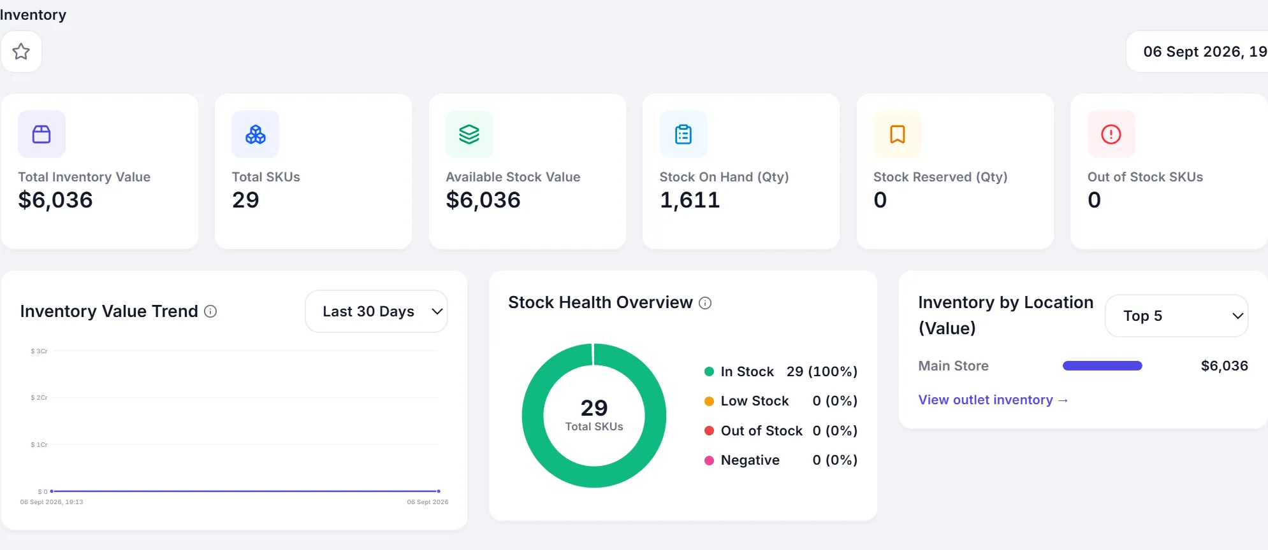Image resolution: width=1268 pixels, height=550 pixels.
Task: Click the Inventory by Location (Value) title
Action: [1005, 315]
